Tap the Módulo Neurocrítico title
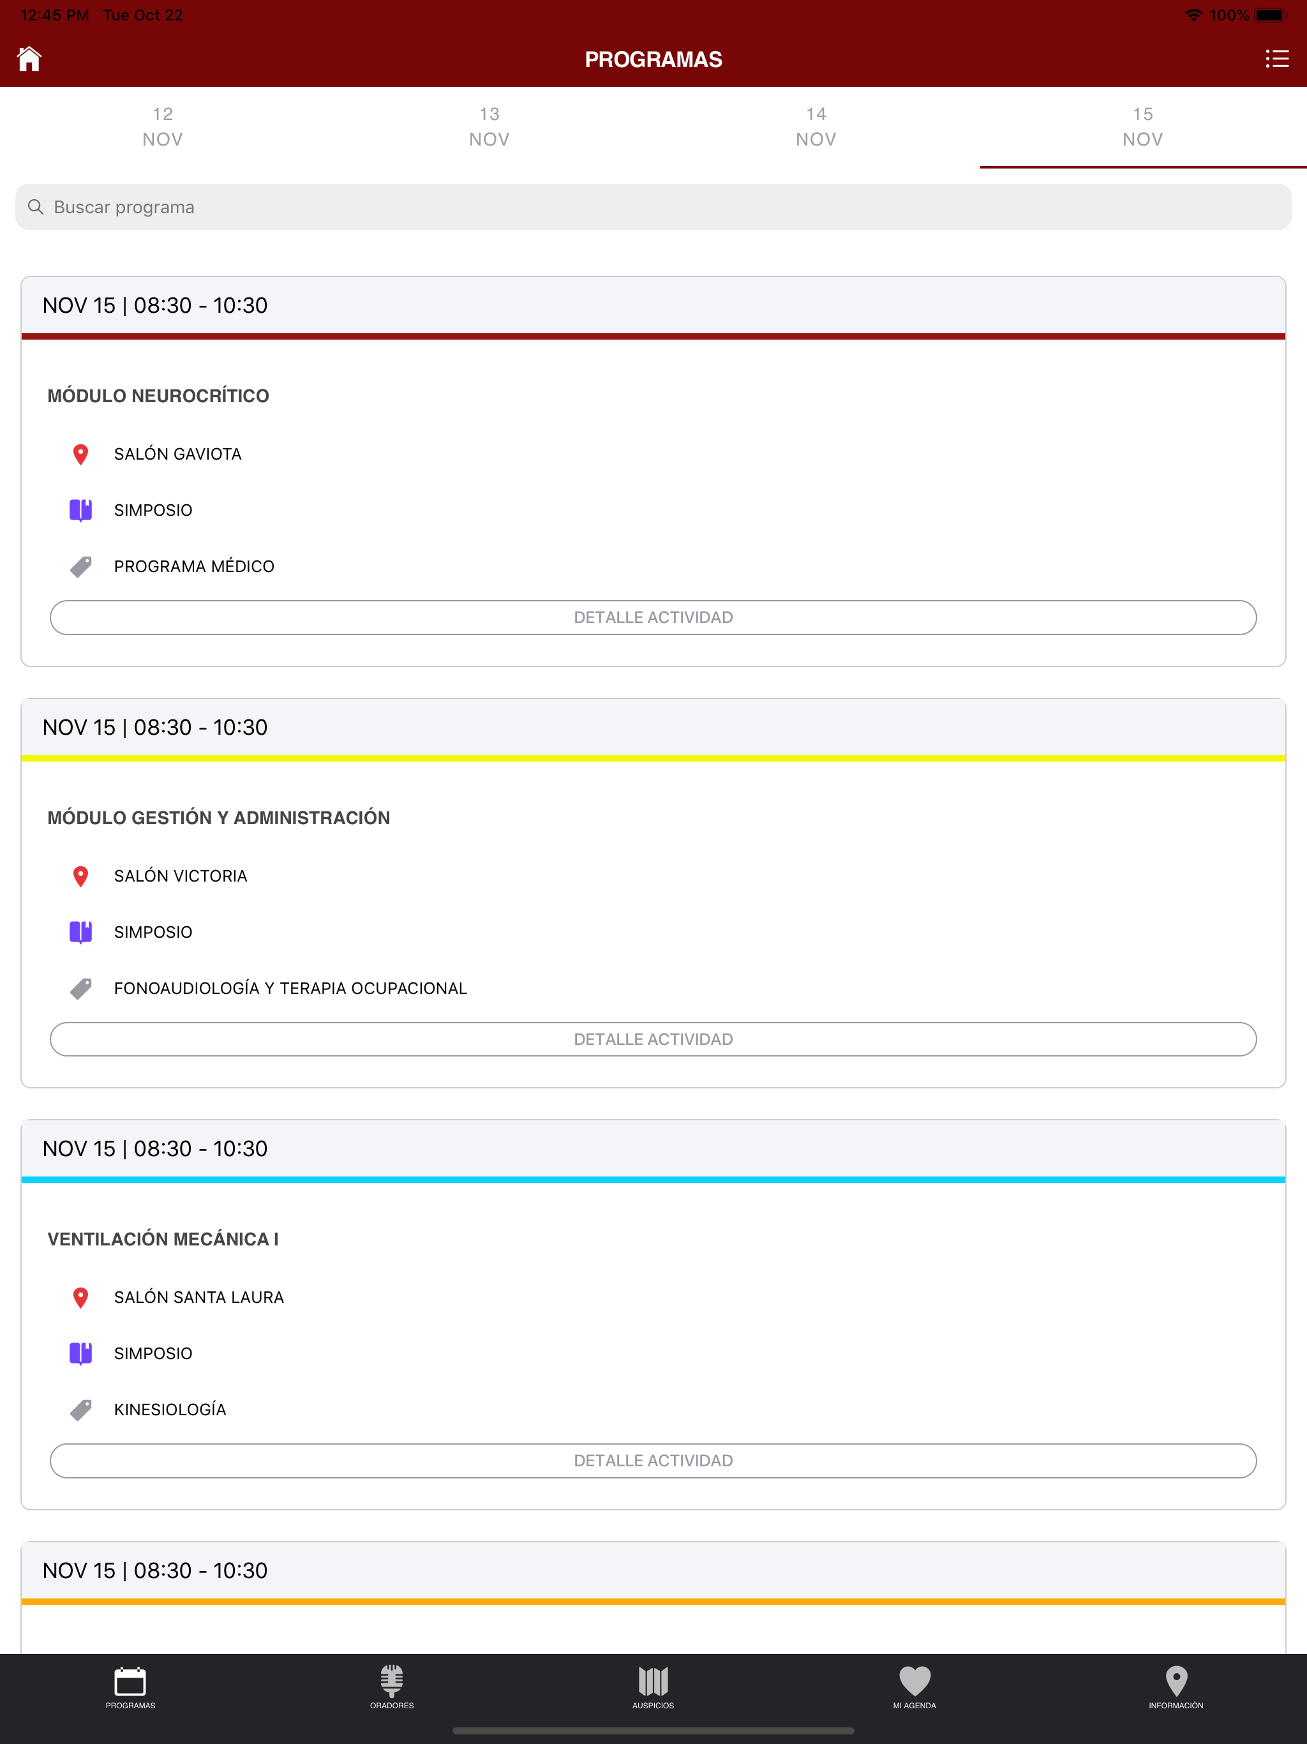Viewport: 1307px width, 1744px height. pyautogui.click(x=158, y=396)
